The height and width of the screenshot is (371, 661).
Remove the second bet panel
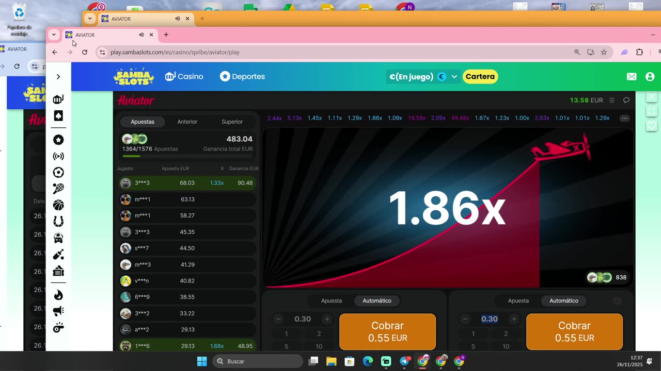click(x=617, y=301)
